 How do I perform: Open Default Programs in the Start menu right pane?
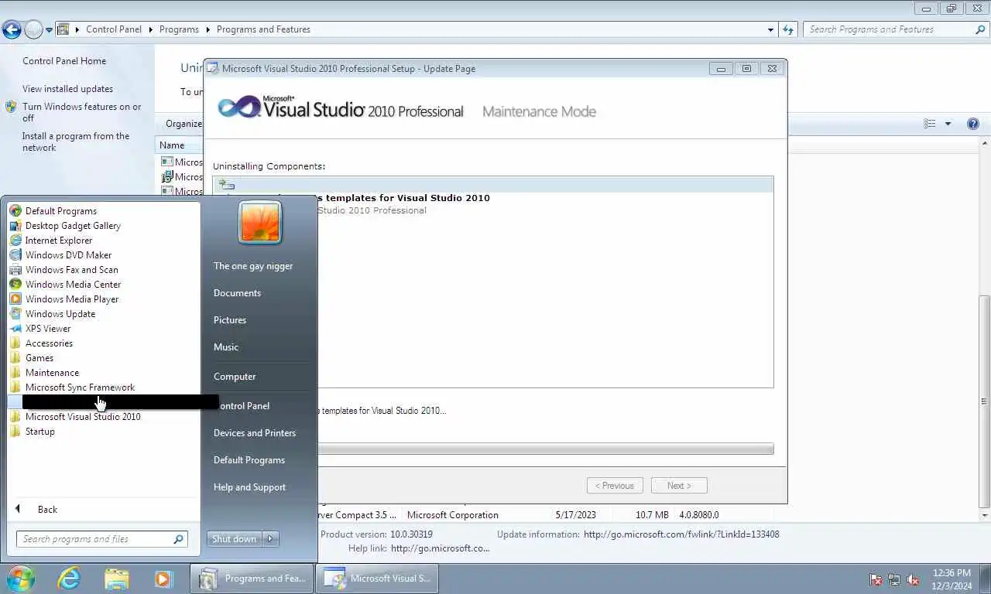pyautogui.click(x=249, y=460)
